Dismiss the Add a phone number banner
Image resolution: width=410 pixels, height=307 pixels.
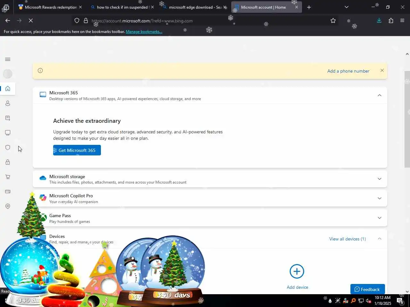(x=382, y=70)
